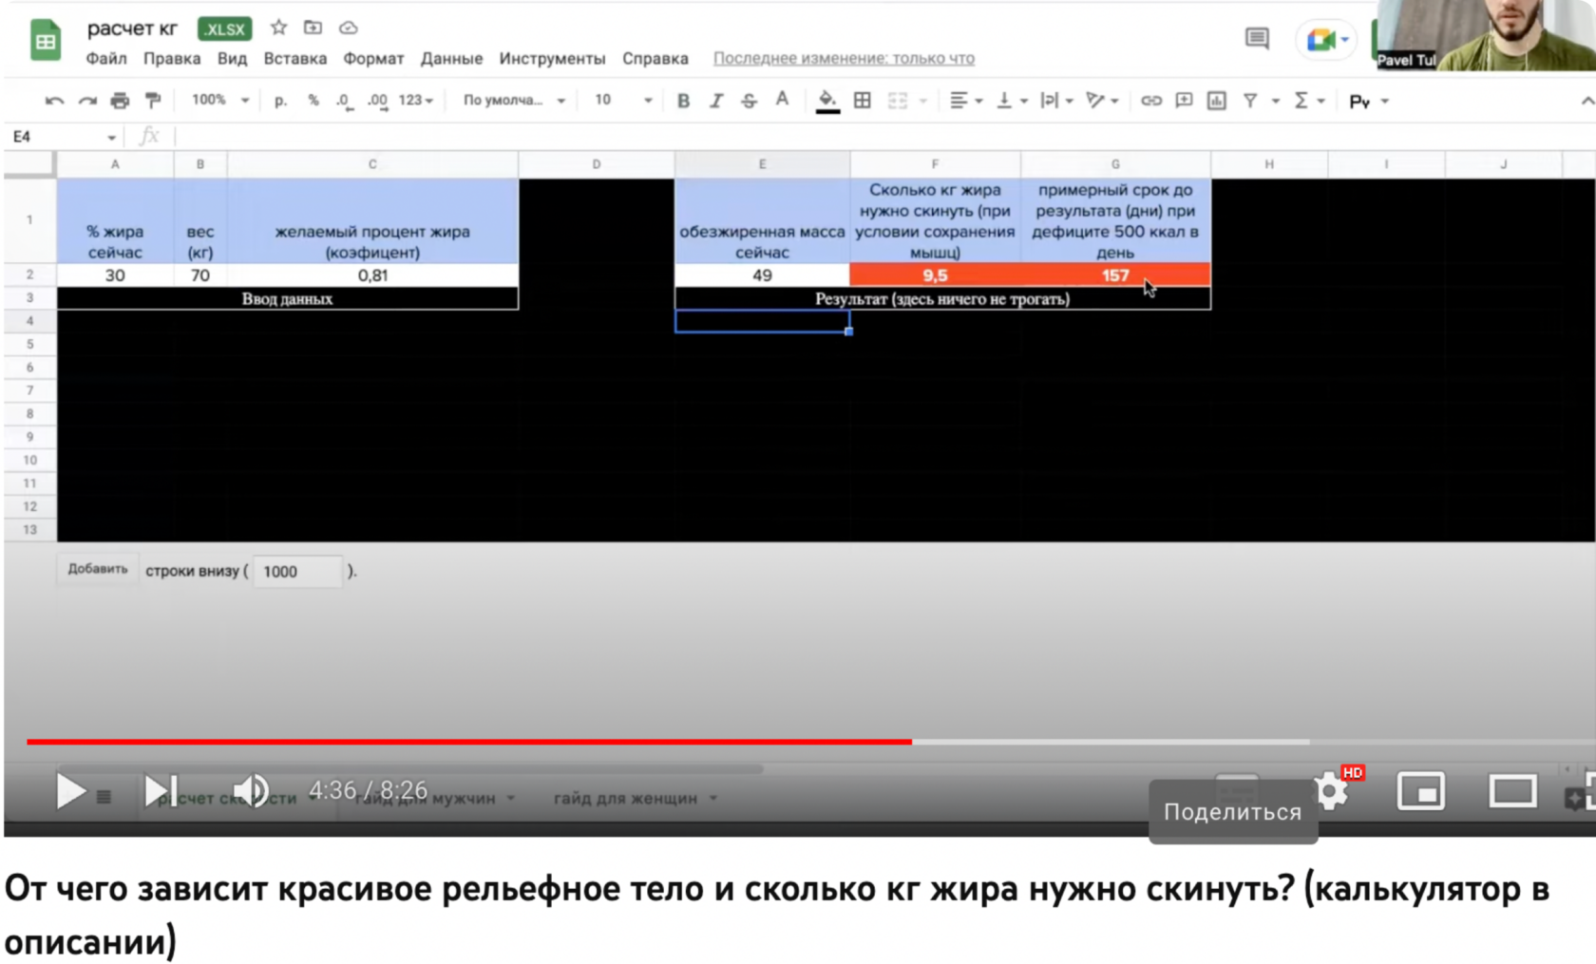Open the Формат menu
Image resolution: width=1596 pixels, height=964 pixels.
(x=373, y=58)
